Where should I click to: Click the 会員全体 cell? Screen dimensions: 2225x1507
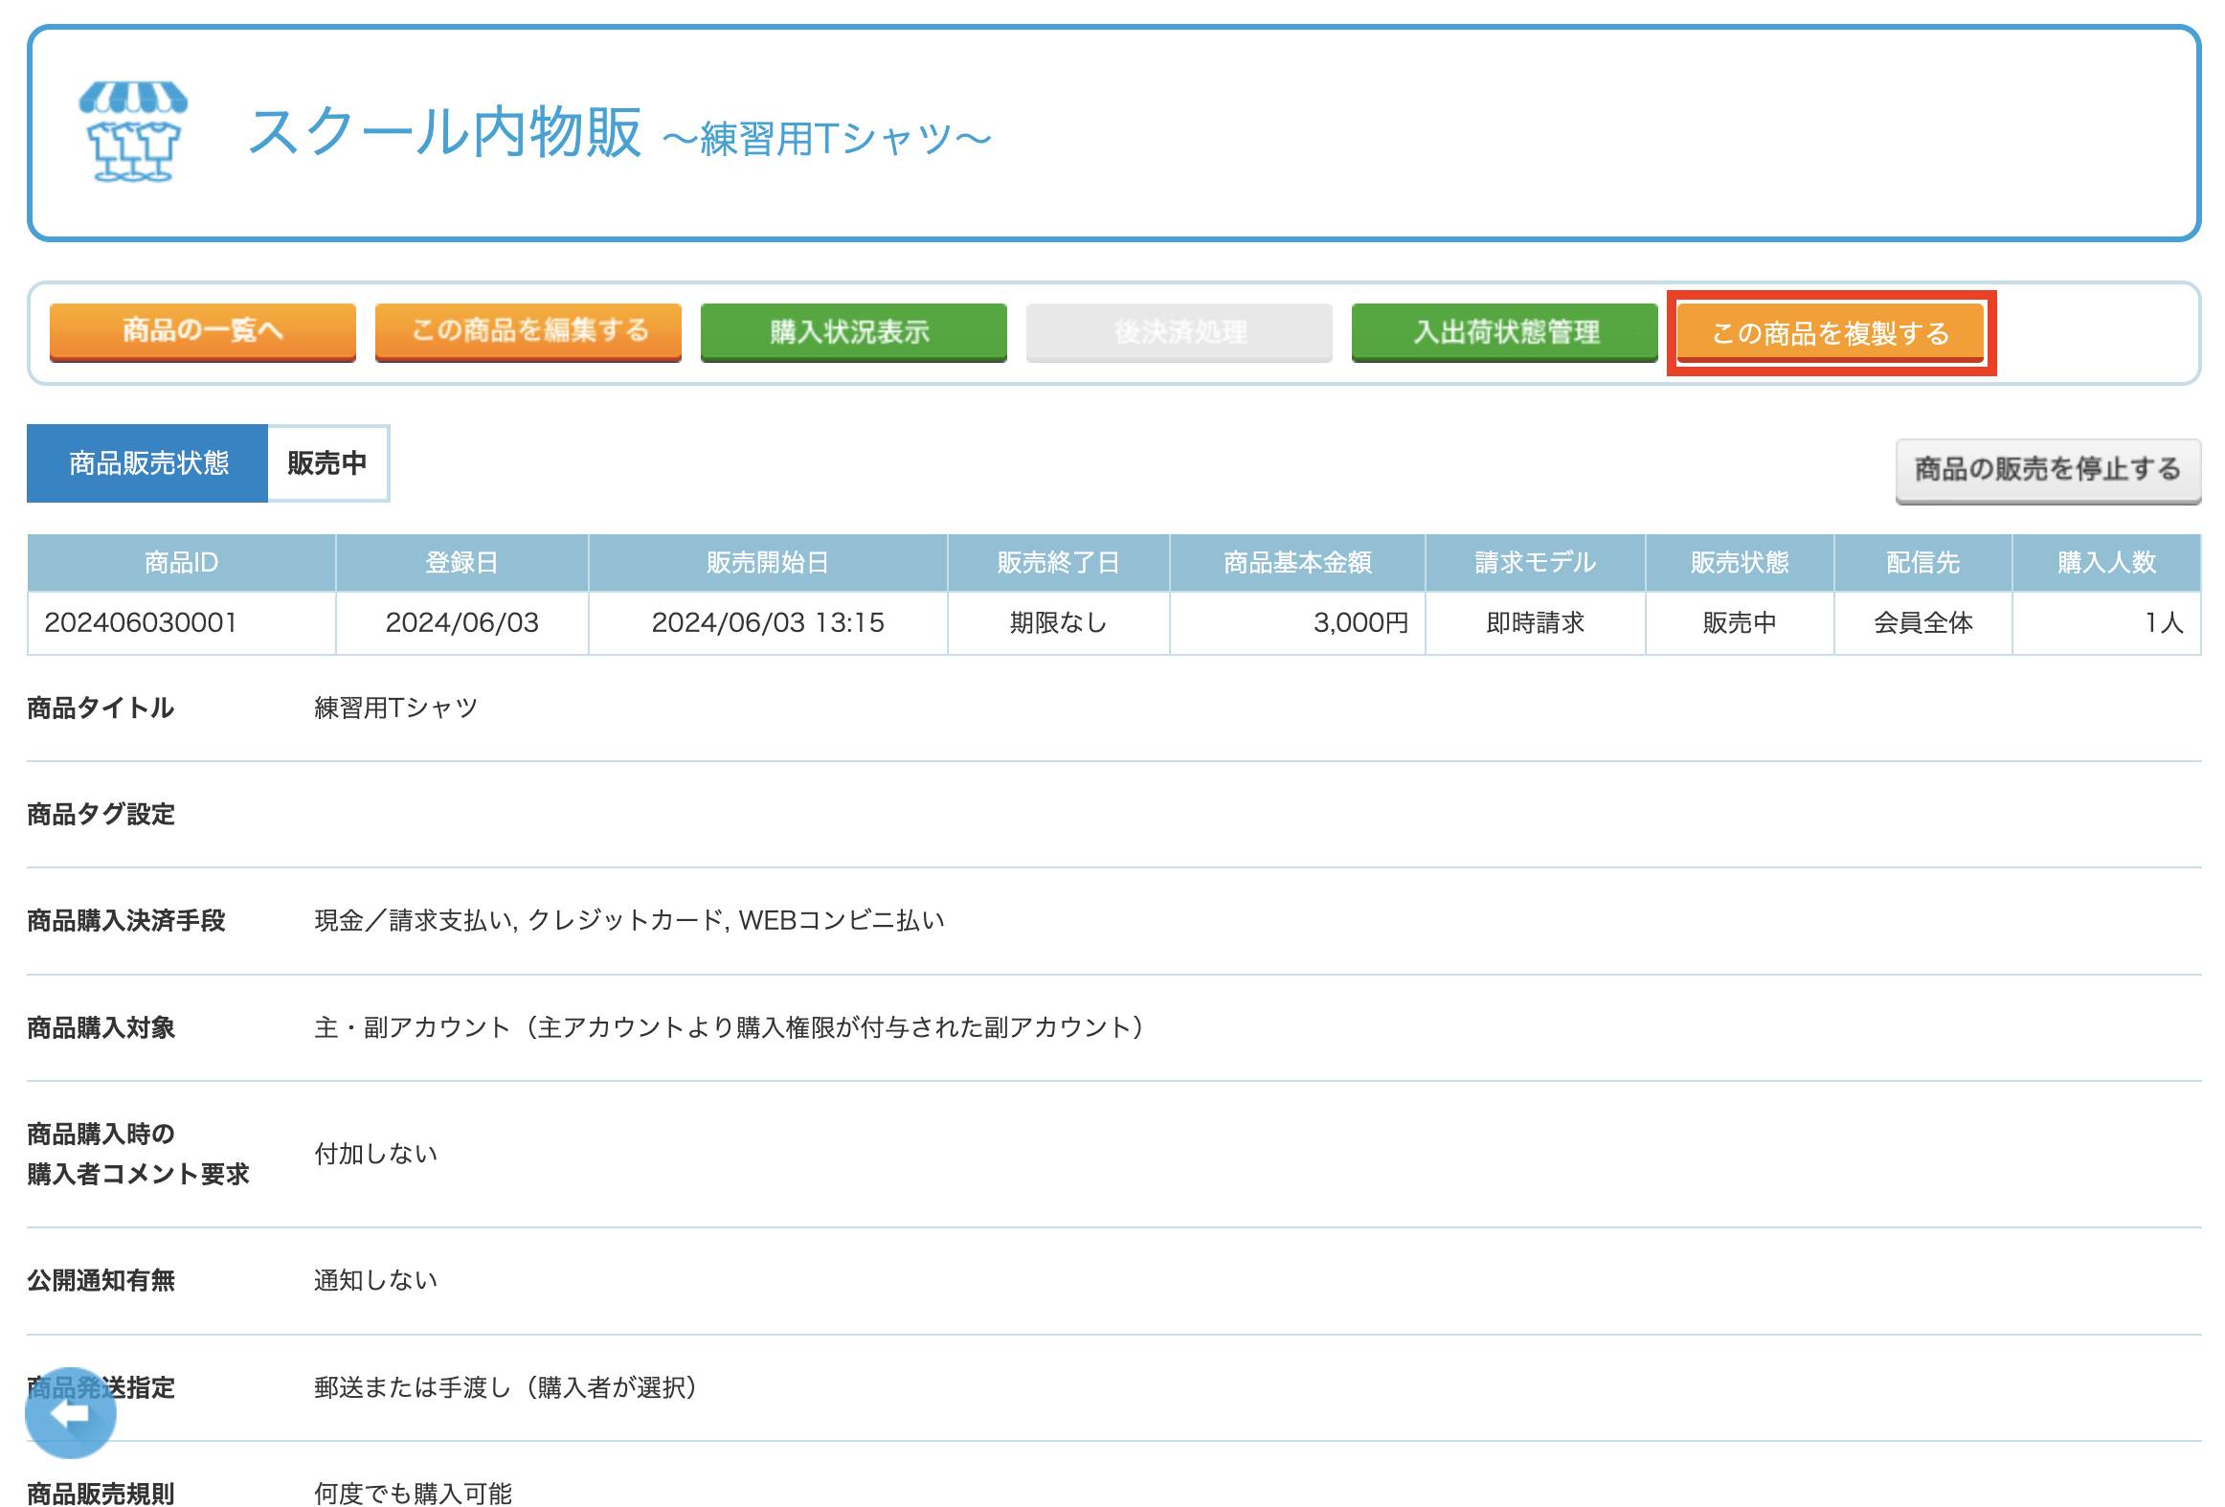click(1922, 623)
